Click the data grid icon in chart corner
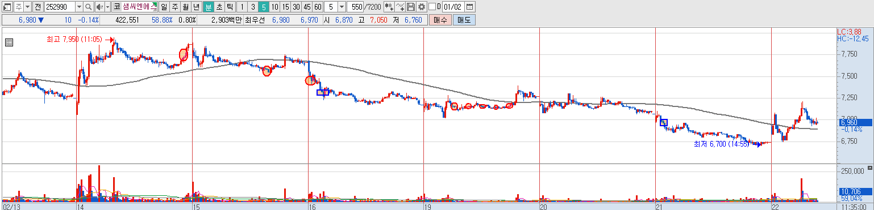This screenshot has height=210, width=874. coord(9,42)
